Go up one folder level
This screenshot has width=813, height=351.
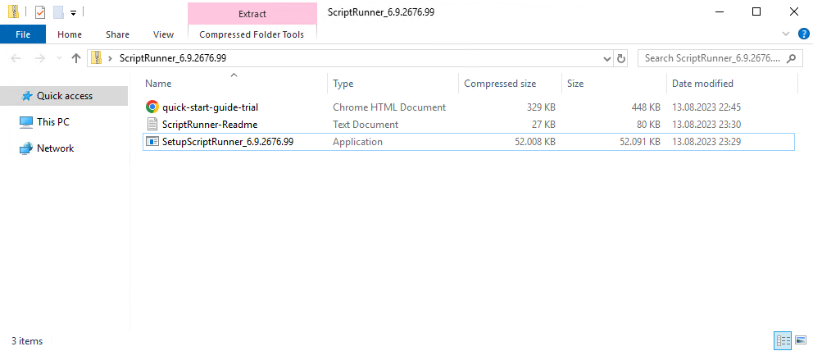coord(76,58)
